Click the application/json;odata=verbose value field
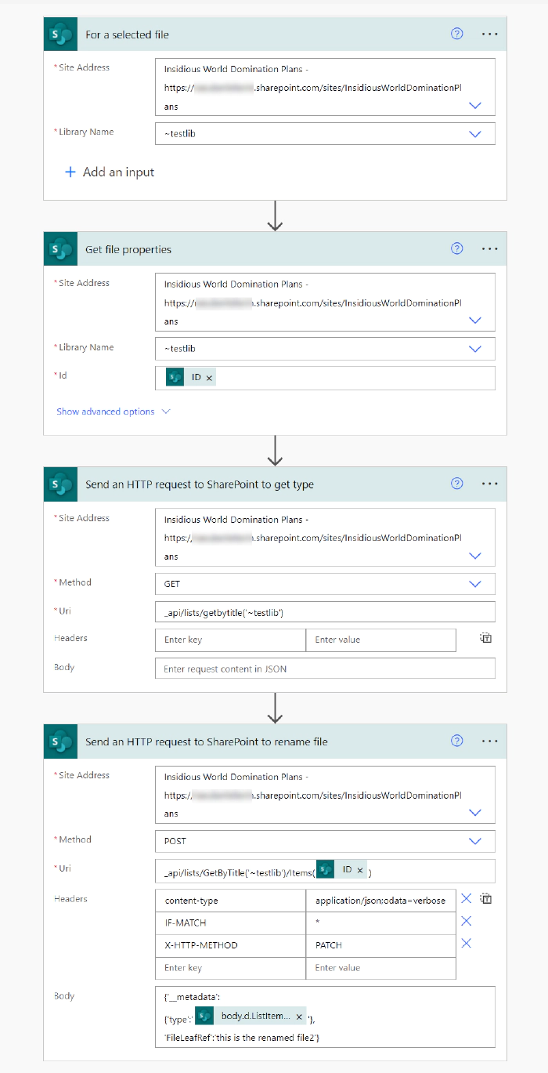Screen dimensions: 548x1073 point(380,901)
